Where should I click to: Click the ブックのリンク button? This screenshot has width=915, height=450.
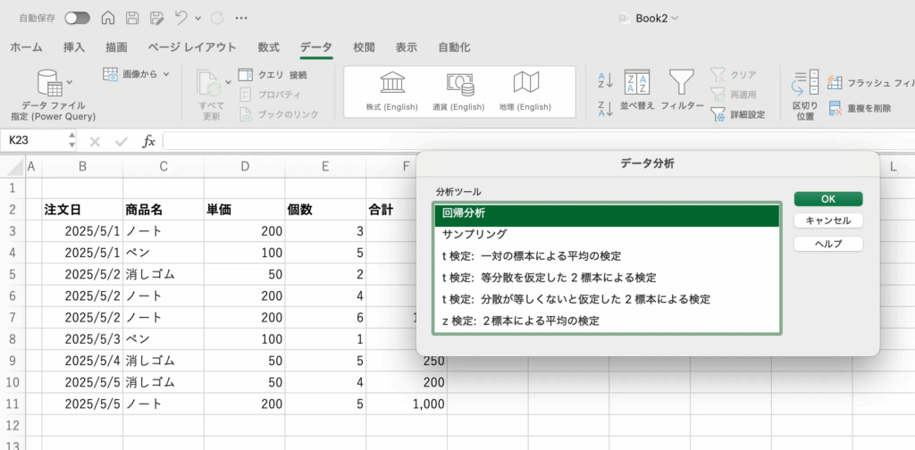coord(279,113)
